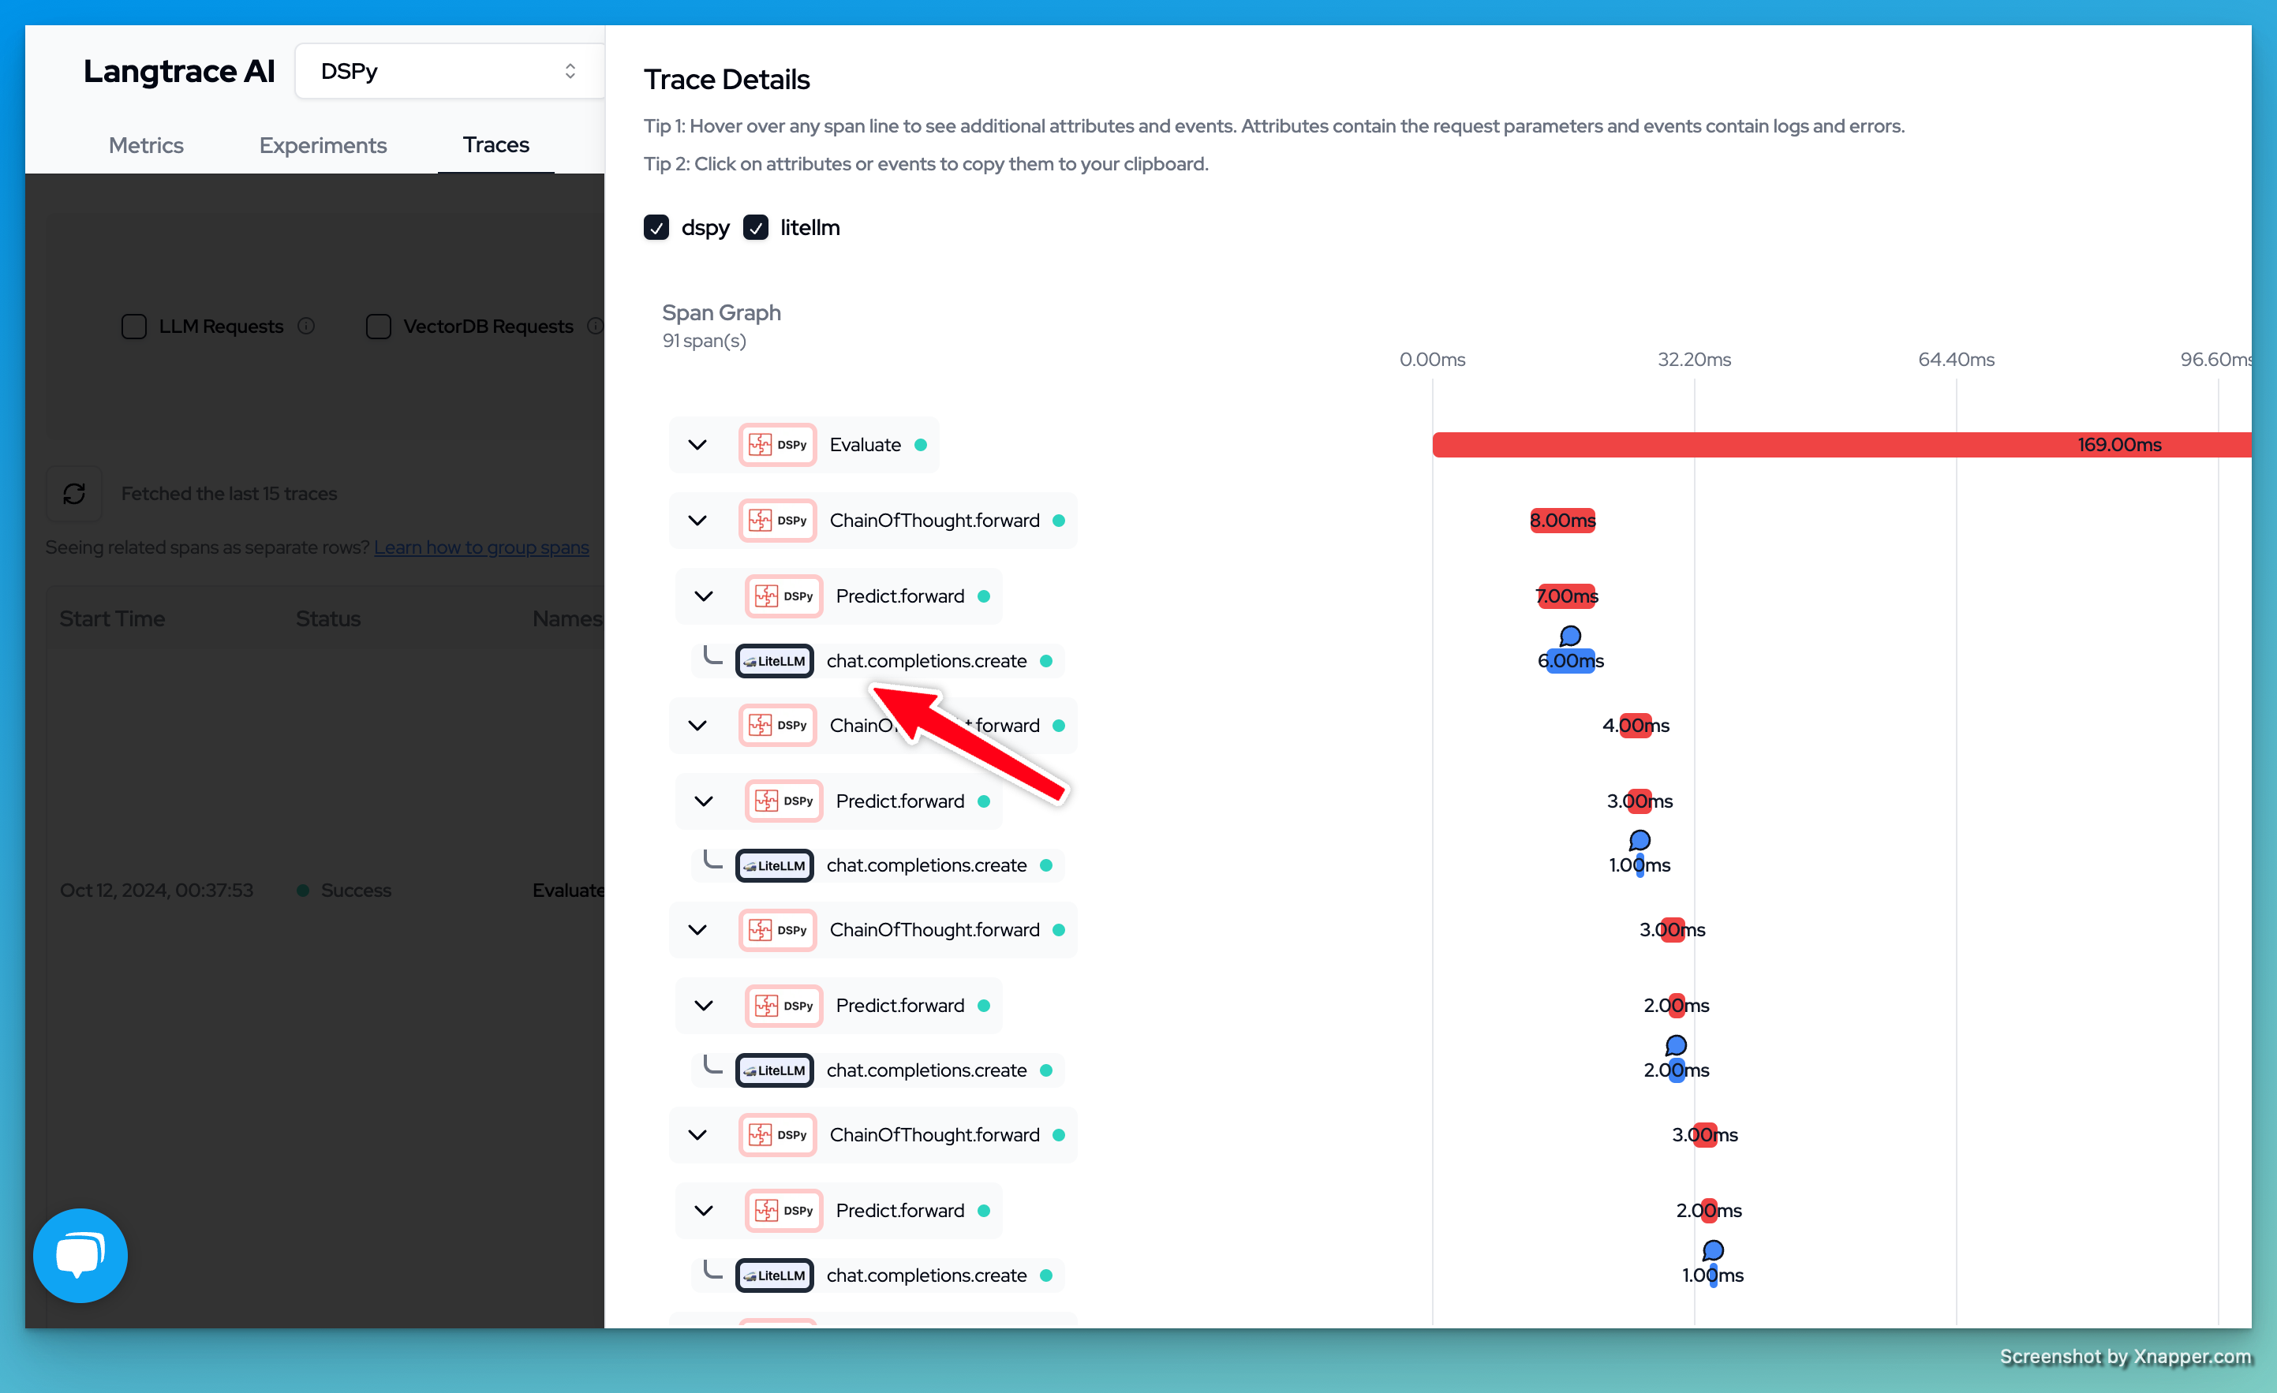Open Learn how to group spans link

pyautogui.click(x=481, y=547)
